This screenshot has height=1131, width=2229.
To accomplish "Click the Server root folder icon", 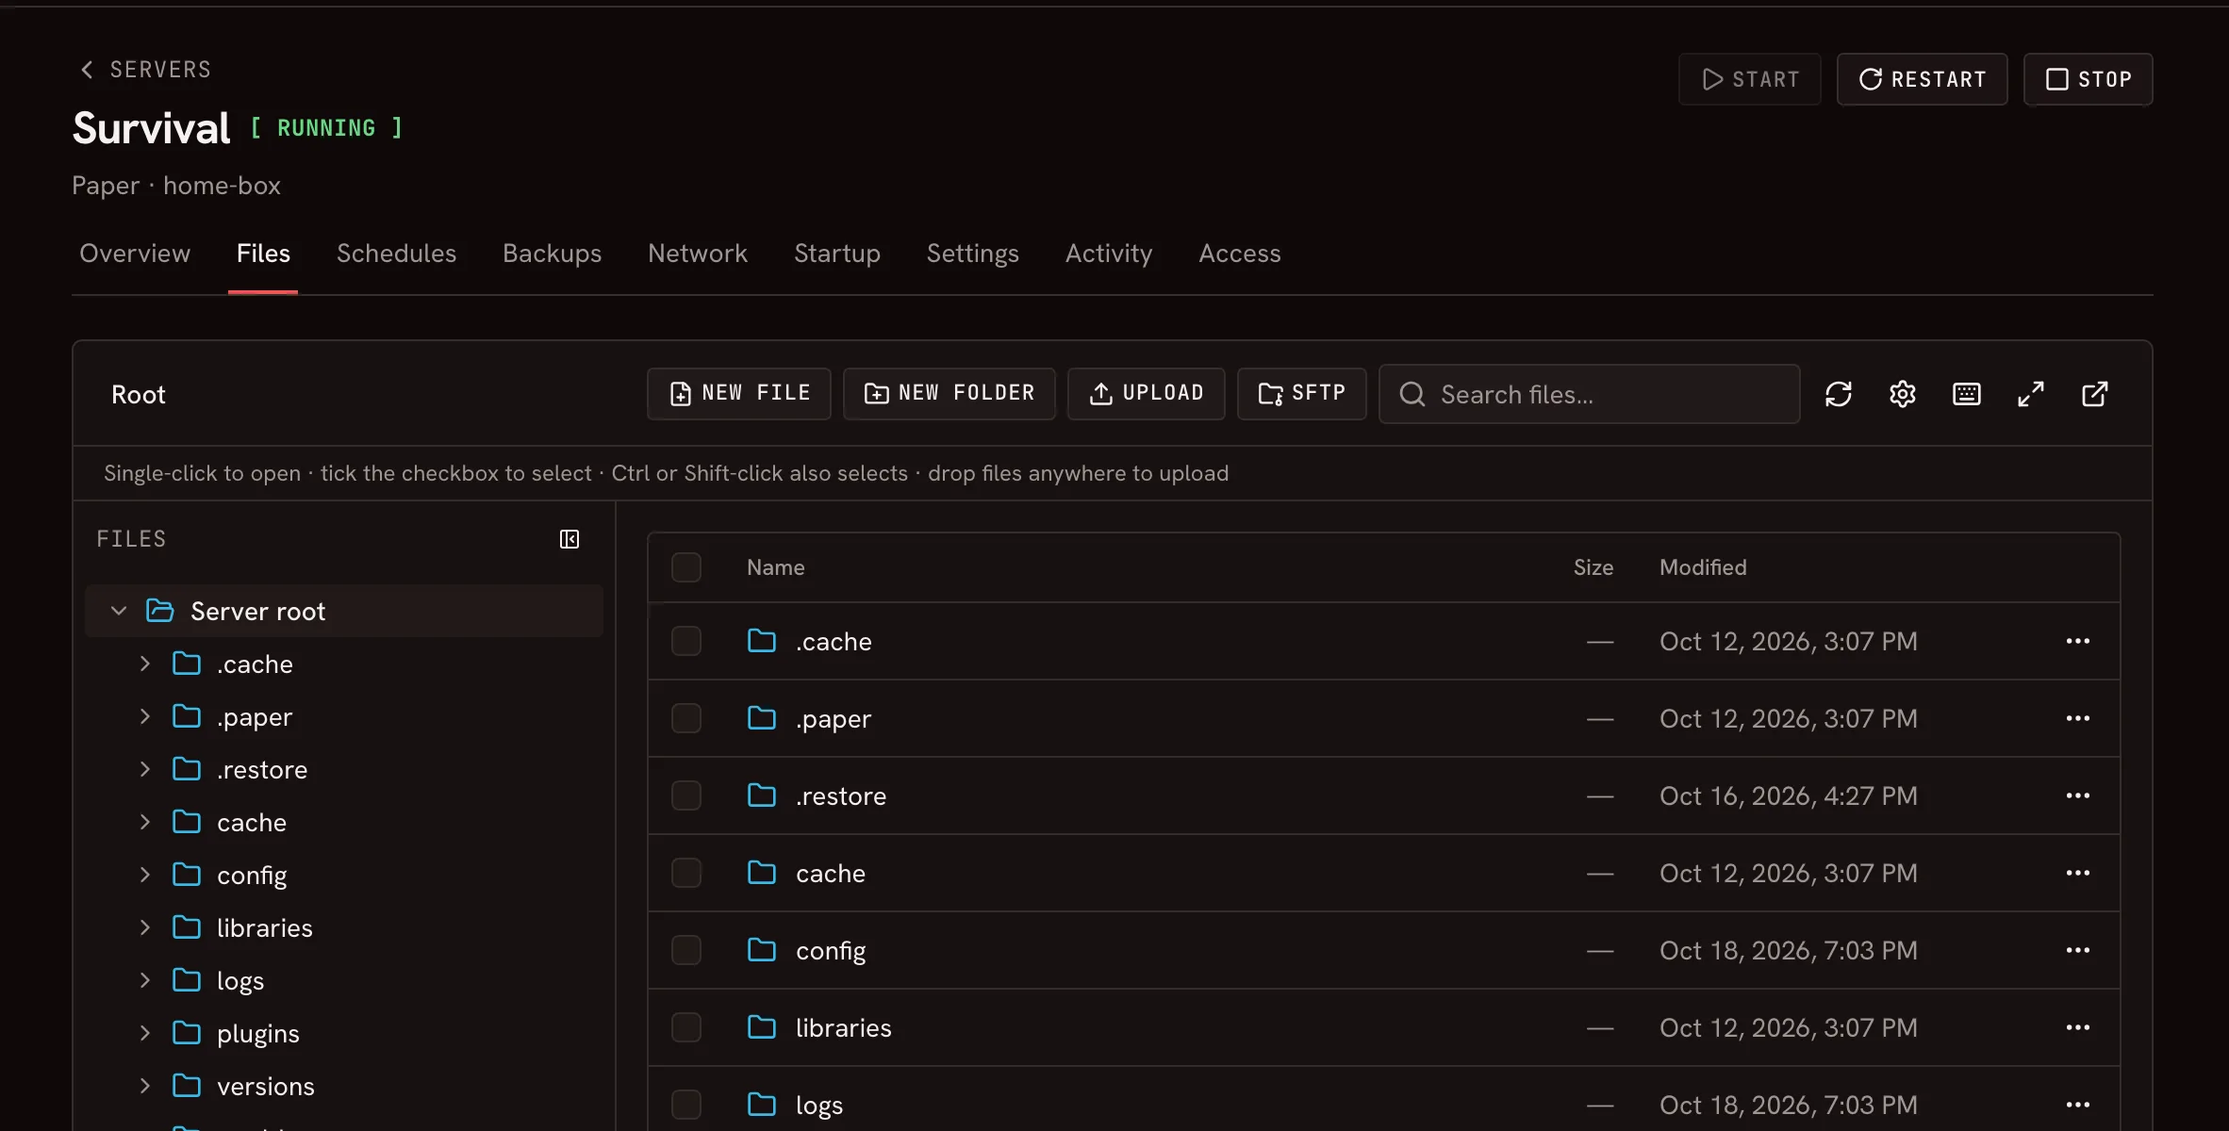I will (160, 611).
